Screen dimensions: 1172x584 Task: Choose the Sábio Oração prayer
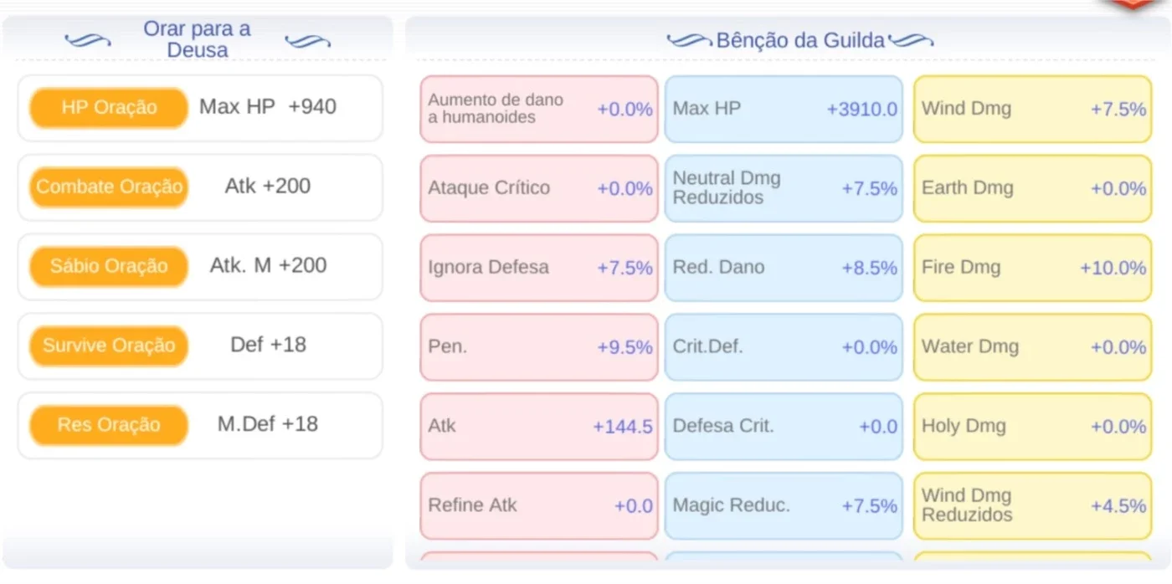(x=108, y=267)
